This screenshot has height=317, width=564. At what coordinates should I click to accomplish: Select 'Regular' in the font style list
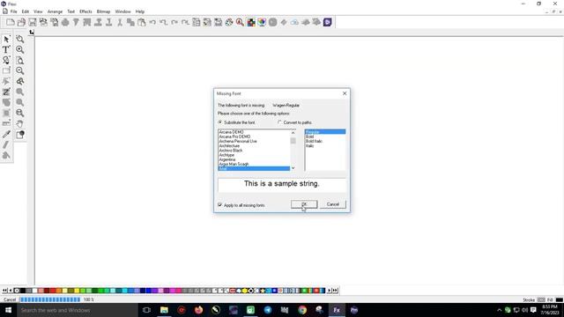pos(325,132)
